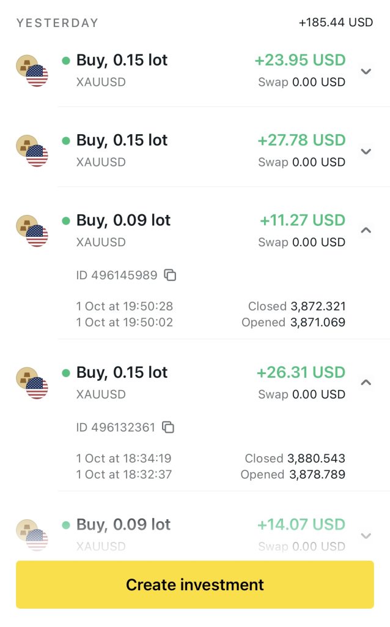Expand the +27.78 USD trade chevron
This screenshot has width=390, height=627.
(x=366, y=151)
